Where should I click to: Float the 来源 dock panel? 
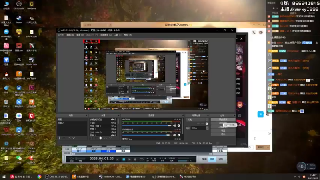pos(118,116)
